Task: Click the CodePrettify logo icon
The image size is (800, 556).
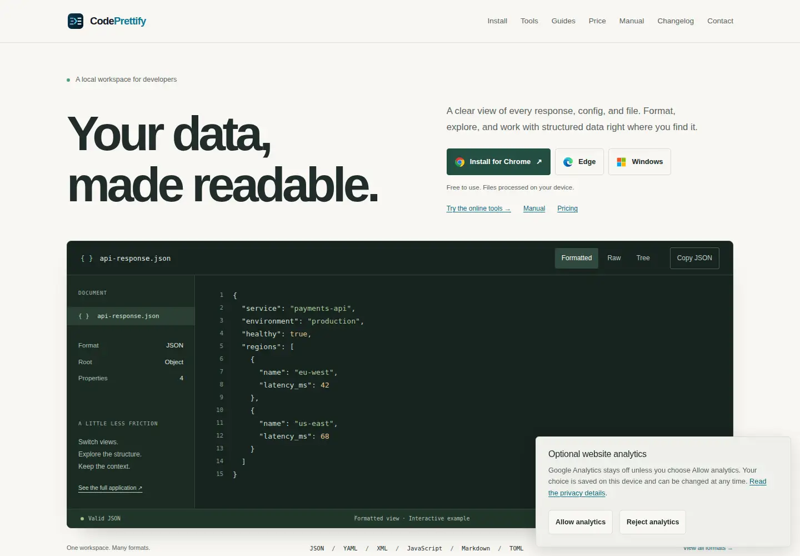Action: click(x=76, y=21)
